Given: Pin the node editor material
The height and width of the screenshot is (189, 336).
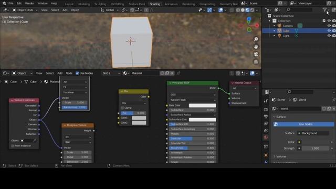Looking at the screenshot, I should (178, 73).
